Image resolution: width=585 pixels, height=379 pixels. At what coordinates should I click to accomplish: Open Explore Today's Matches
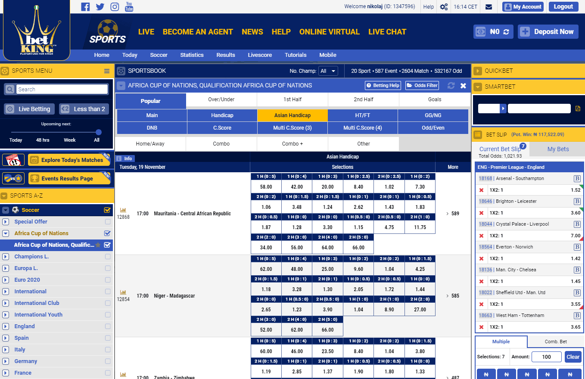click(x=69, y=160)
